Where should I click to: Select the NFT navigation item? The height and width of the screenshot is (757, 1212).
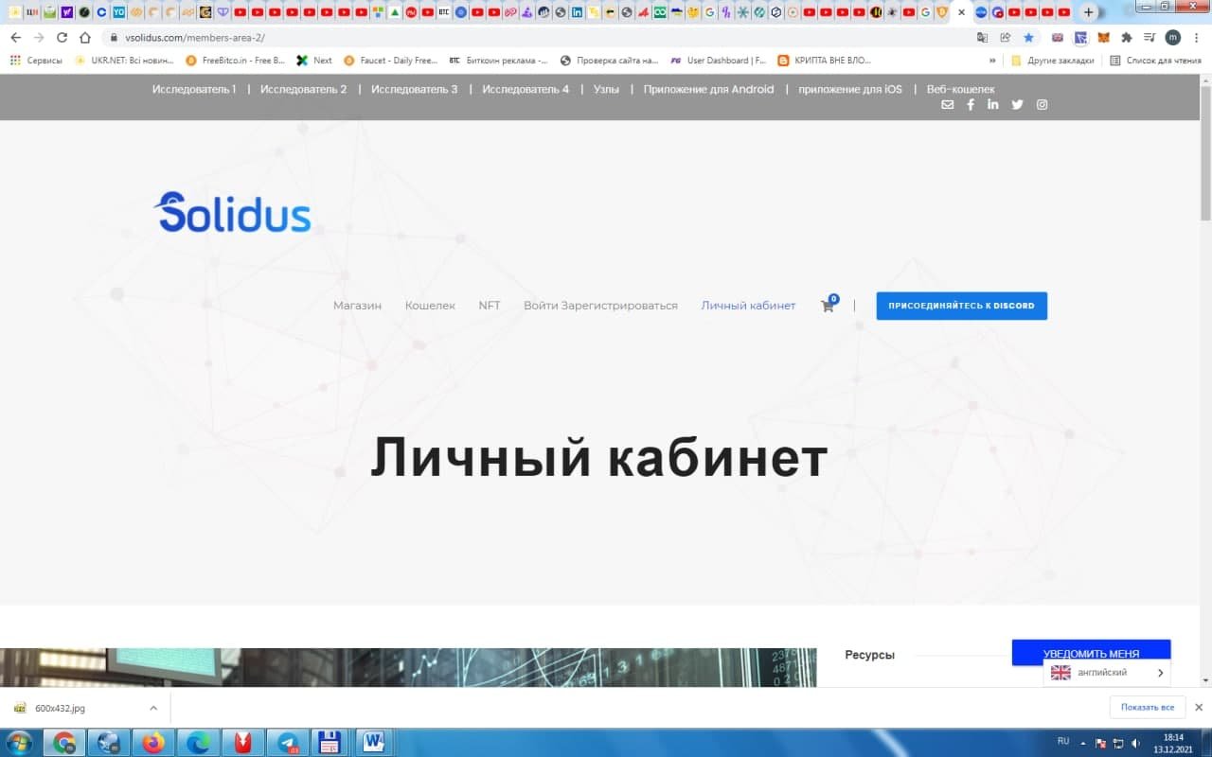[x=489, y=306]
